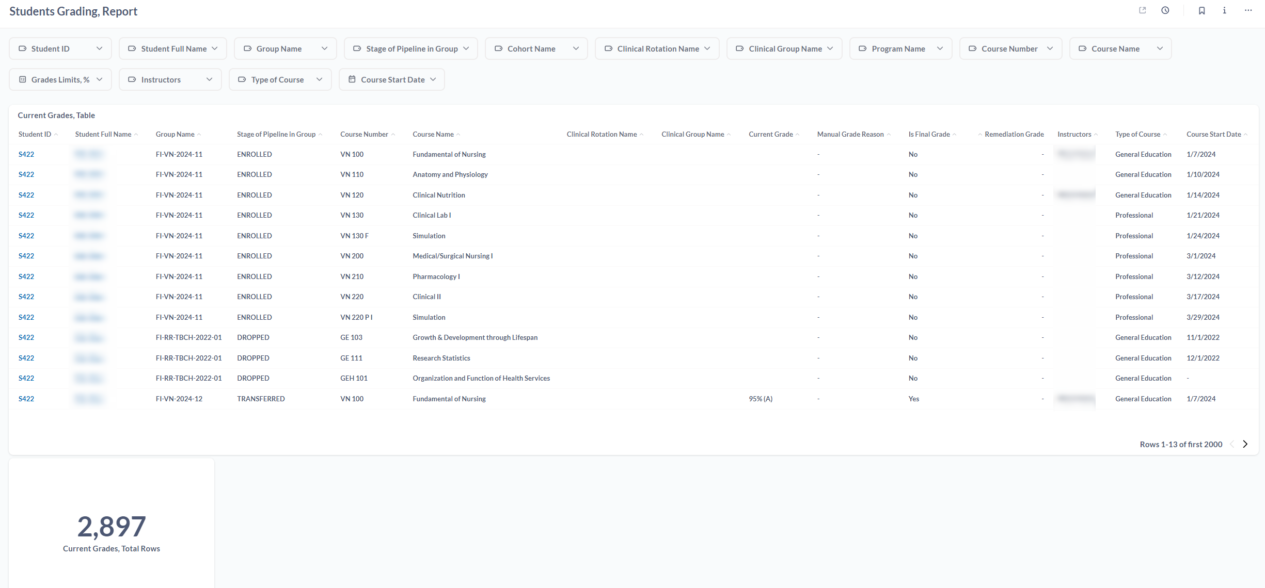
Task: Open S422 link in VN 100 row
Action: coord(26,154)
